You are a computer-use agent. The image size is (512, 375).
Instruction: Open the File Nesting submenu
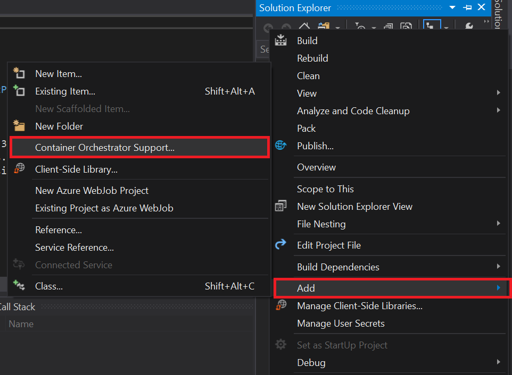point(499,224)
